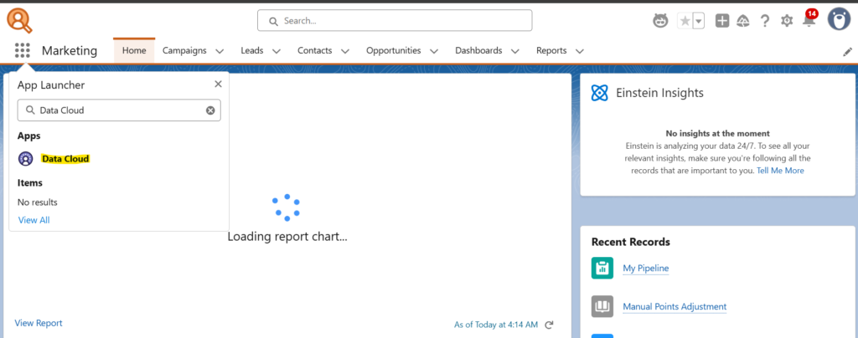Screen dimensions: 858x338
Task: Expand the Favorites list dropdown arrow
Action: (x=699, y=21)
